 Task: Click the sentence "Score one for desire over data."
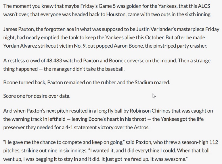click(37, 96)
